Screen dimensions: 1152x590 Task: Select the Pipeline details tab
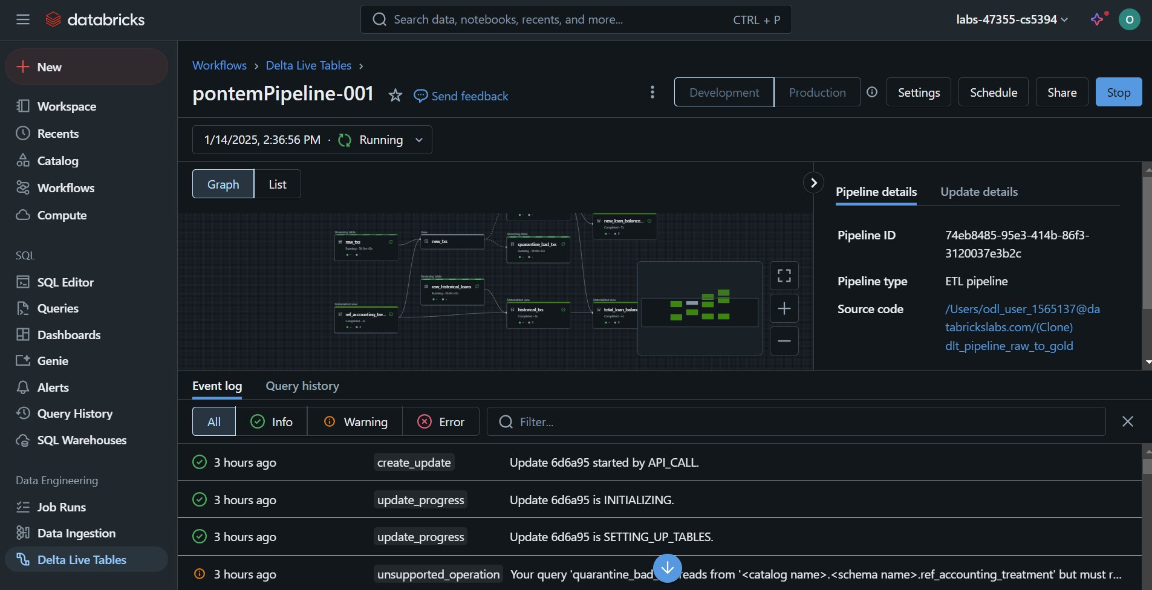876,192
